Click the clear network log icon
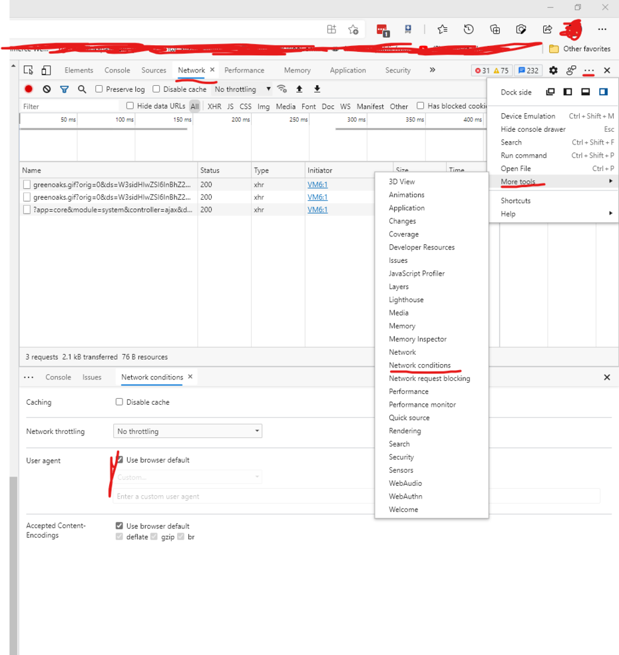 47,89
